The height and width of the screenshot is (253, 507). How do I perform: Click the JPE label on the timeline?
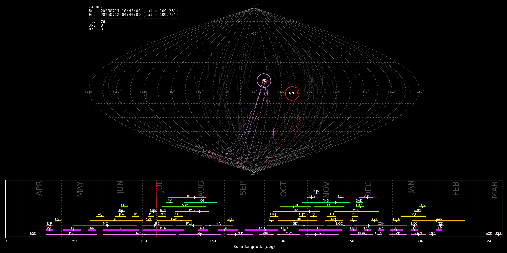(157, 224)
